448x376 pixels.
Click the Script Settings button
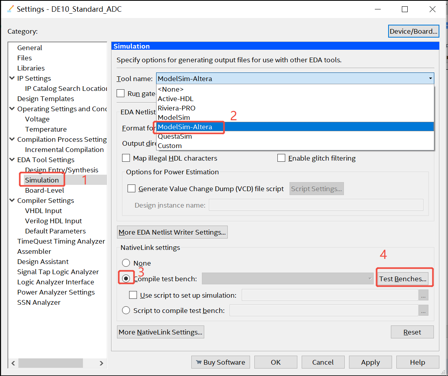tap(317, 189)
